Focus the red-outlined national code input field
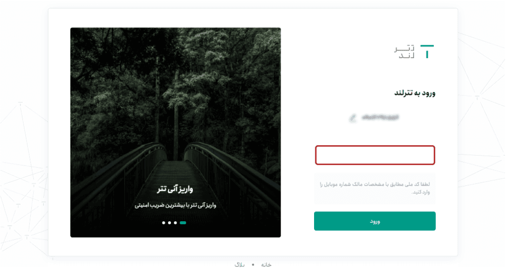This screenshot has width=506, height=268. pos(375,155)
